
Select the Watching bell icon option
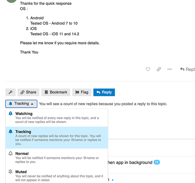point(11,113)
